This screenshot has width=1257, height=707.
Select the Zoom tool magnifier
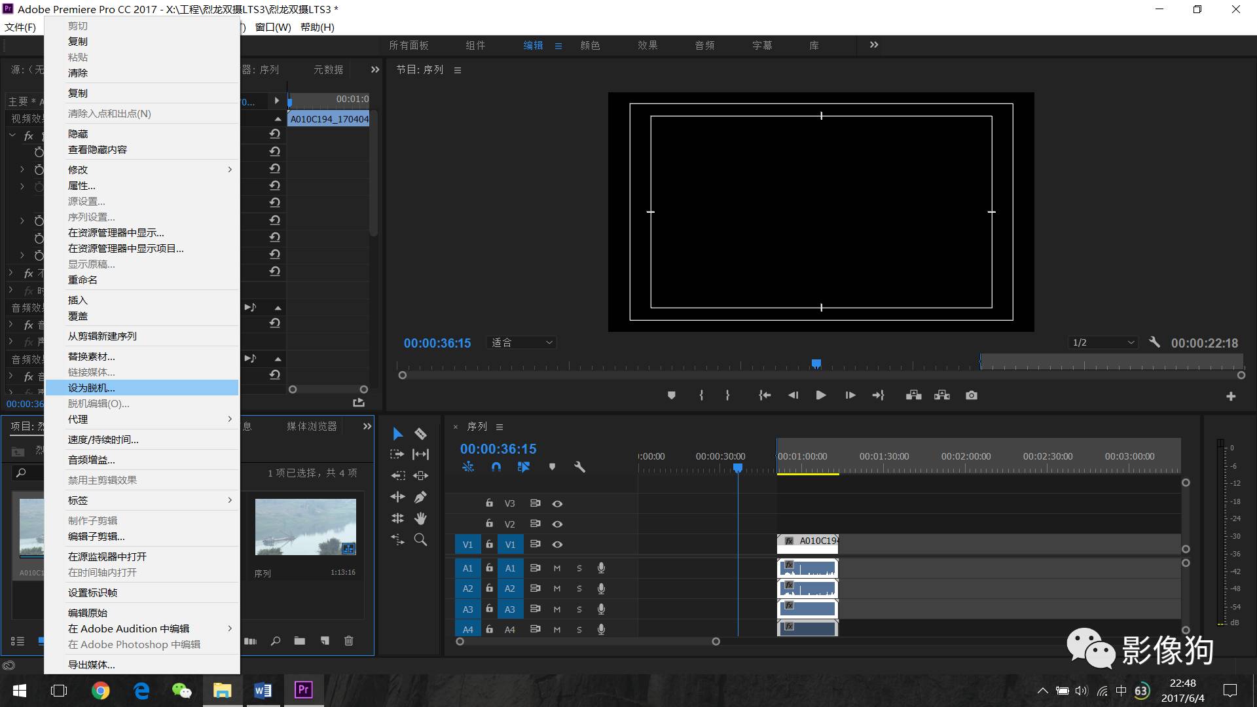(420, 540)
